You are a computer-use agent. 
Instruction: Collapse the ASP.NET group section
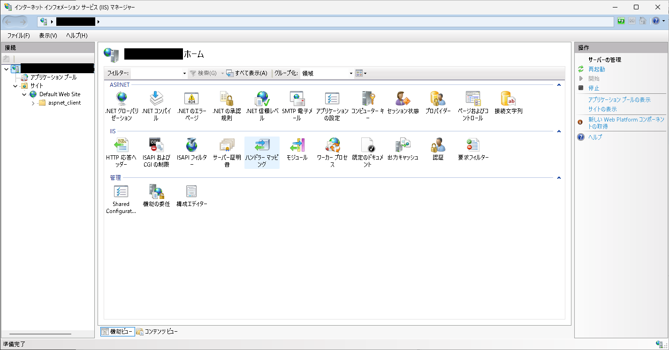click(559, 85)
